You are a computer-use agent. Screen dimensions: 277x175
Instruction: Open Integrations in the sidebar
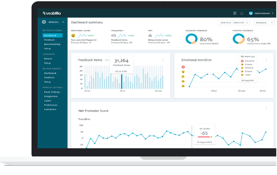click(51, 96)
